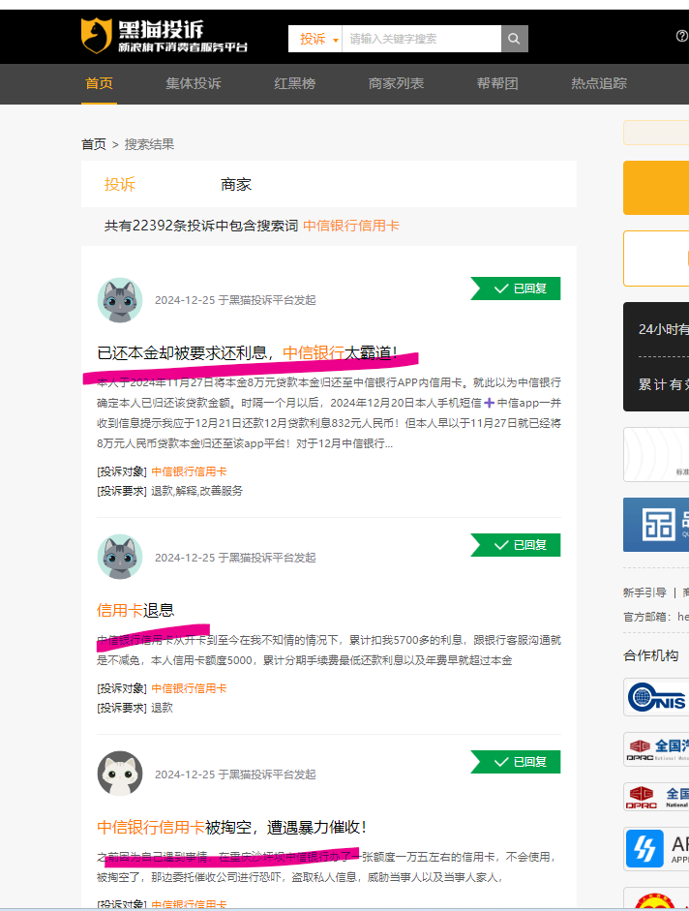689x911 pixels.
Task: Open third complaint's white cat avatar
Action: [120, 774]
